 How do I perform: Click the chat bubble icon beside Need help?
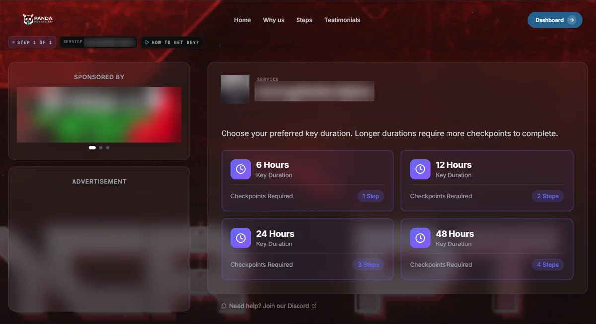(224, 306)
